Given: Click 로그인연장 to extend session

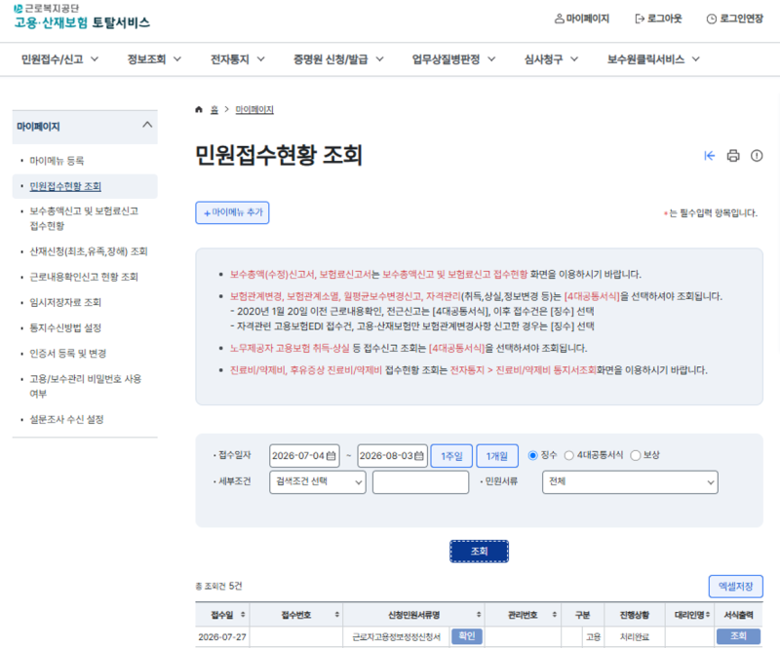Looking at the screenshot, I should [735, 19].
